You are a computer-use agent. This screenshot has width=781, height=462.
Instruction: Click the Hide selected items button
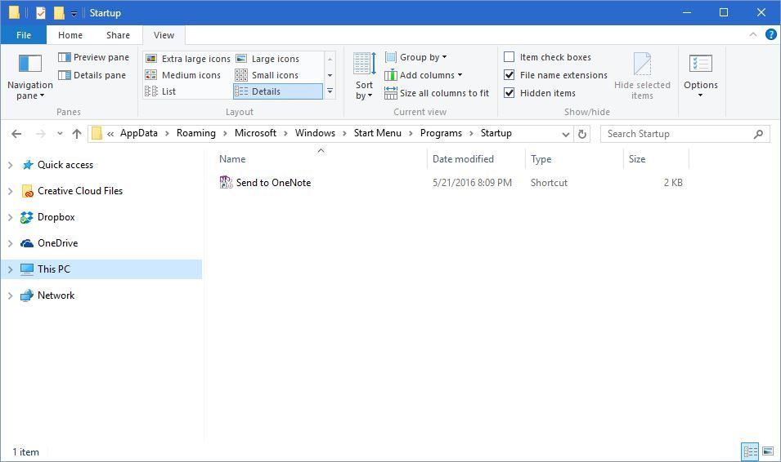click(642, 76)
